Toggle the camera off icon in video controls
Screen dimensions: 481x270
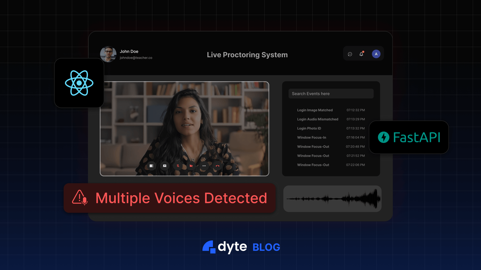click(x=191, y=166)
